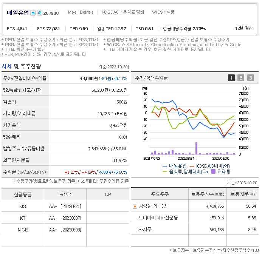Click the 12월 결산 label

point(244,28)
